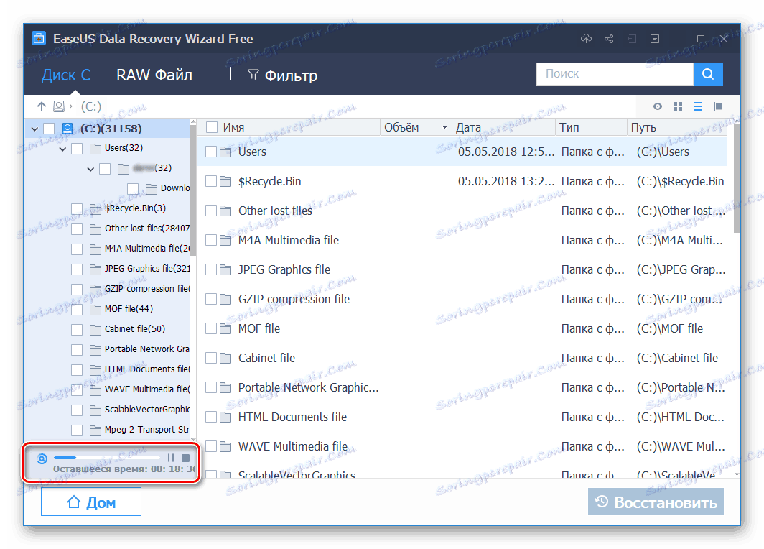Click the tree panel vertical scrollbar
This screenshot has width=764, height=549.
coord(193,190)
